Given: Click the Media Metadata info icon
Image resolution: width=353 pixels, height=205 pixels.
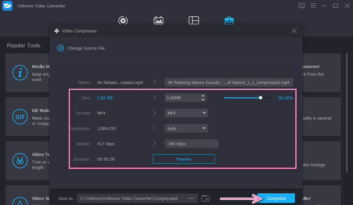Looking at the screenshot, I should pyautogui.click(x=20, y=73).
